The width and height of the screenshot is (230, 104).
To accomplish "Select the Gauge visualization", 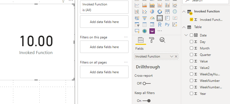I will [152, 18].
